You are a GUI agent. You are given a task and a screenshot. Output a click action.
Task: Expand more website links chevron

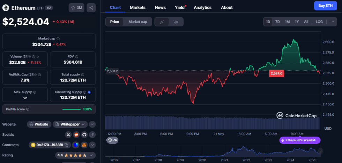[x=92, y=124]
